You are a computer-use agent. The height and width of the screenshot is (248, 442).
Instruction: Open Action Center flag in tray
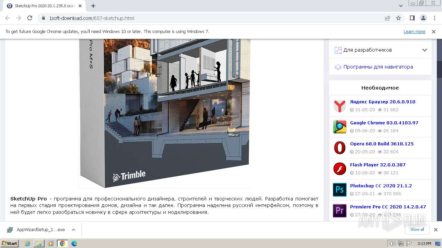point(409,244)
